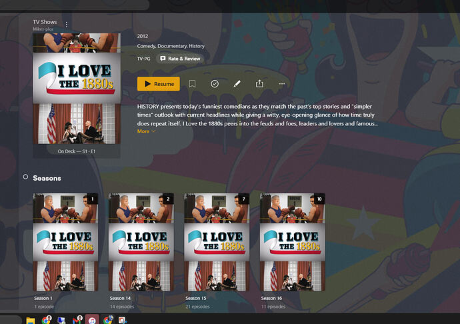Image resolution: width=460 pixels, height=324 pixels.
Task: Click the share icon
Action: point(259,84)
